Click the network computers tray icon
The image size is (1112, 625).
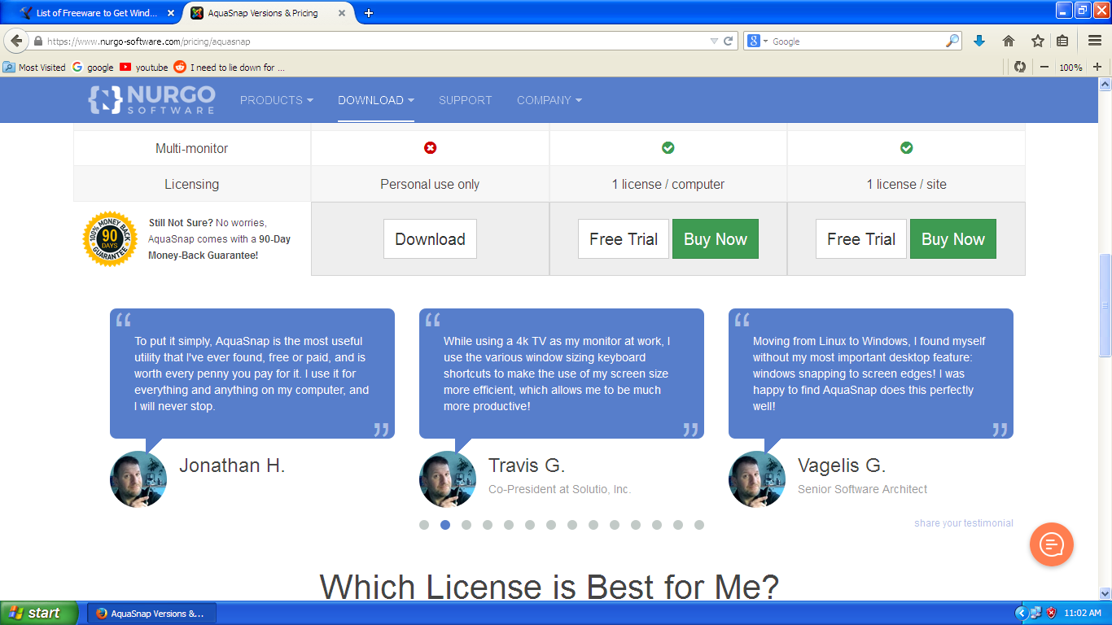1035,613
